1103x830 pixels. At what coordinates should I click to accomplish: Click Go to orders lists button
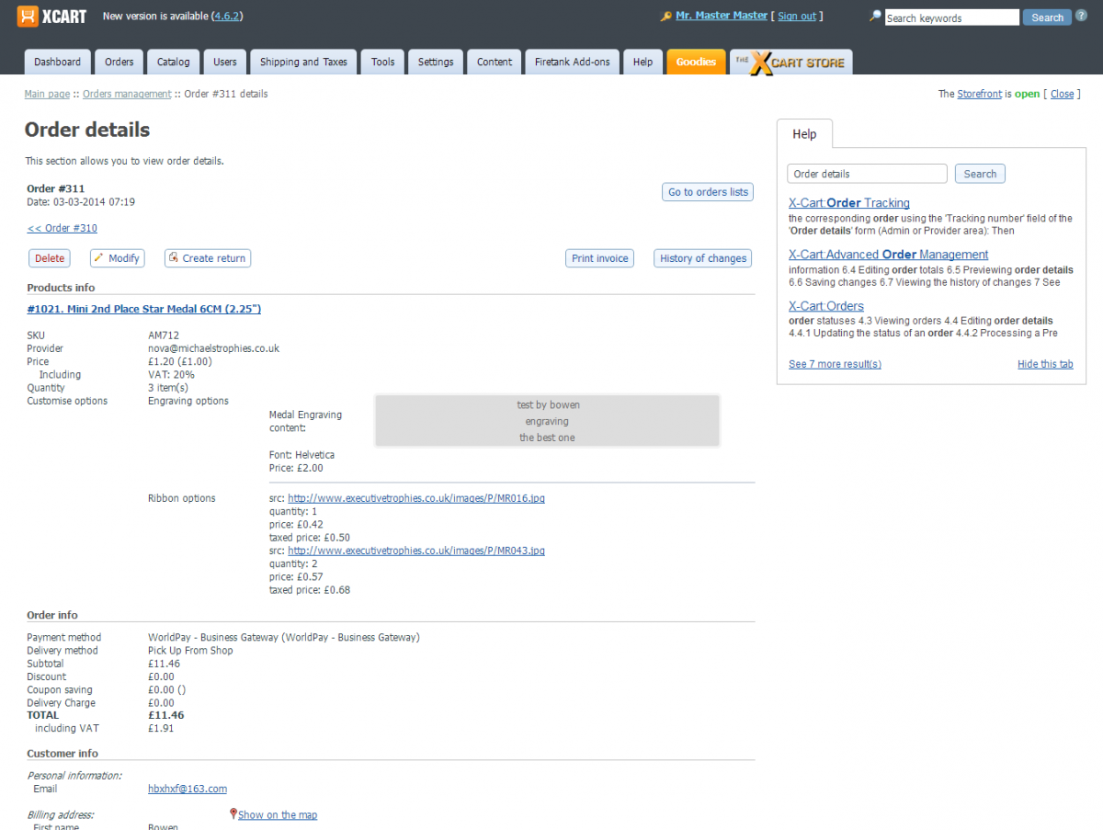click(x=707, y=192)
